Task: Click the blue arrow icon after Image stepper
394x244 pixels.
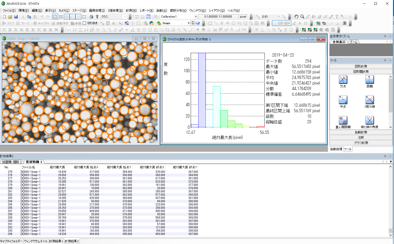Action: click(x=198, y=23)
